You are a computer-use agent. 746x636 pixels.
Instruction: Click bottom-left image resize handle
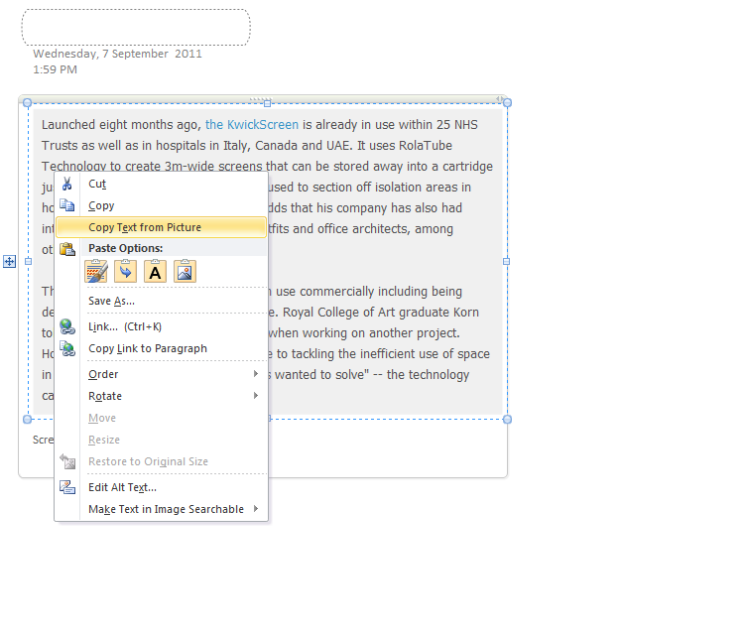[x=27, y=419]
